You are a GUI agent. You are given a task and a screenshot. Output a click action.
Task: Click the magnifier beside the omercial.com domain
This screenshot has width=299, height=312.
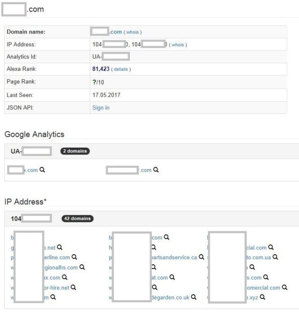coord(284,287)
